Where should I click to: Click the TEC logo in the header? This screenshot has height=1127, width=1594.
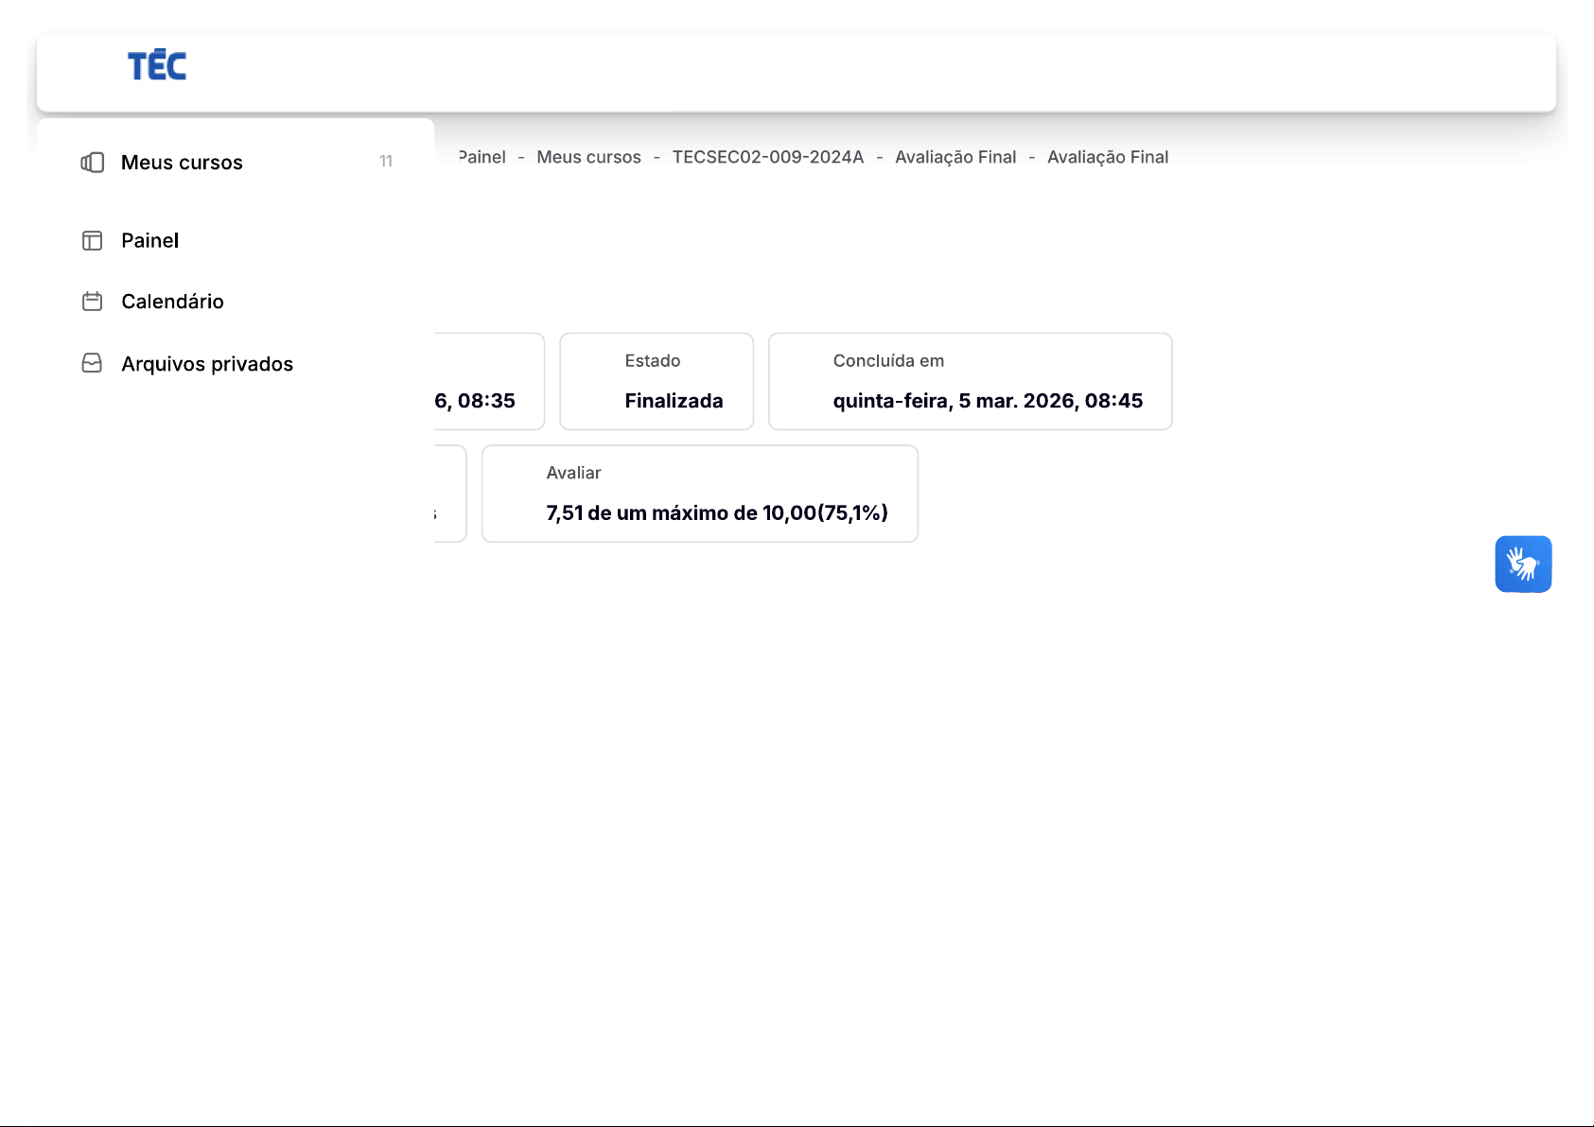click(157, 66)
